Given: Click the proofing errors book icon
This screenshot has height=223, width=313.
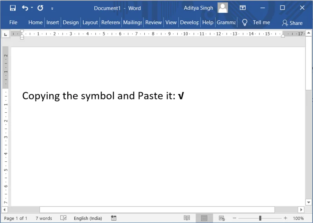Looking at the screenshot, I should coord(63,218).
